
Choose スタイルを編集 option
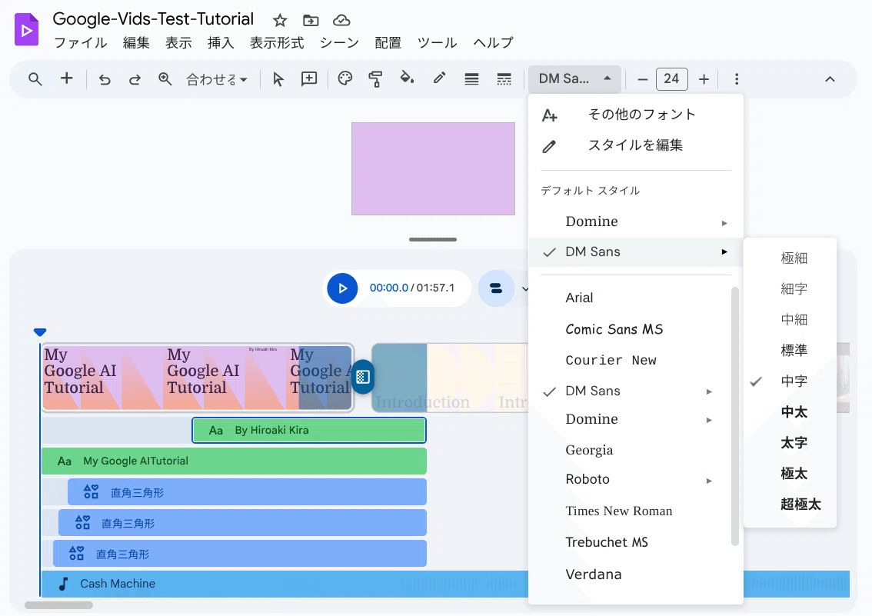[x=636, y=145]
